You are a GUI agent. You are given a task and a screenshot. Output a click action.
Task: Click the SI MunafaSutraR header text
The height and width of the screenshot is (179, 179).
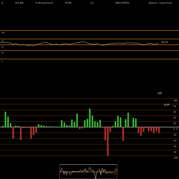(44, 3)
